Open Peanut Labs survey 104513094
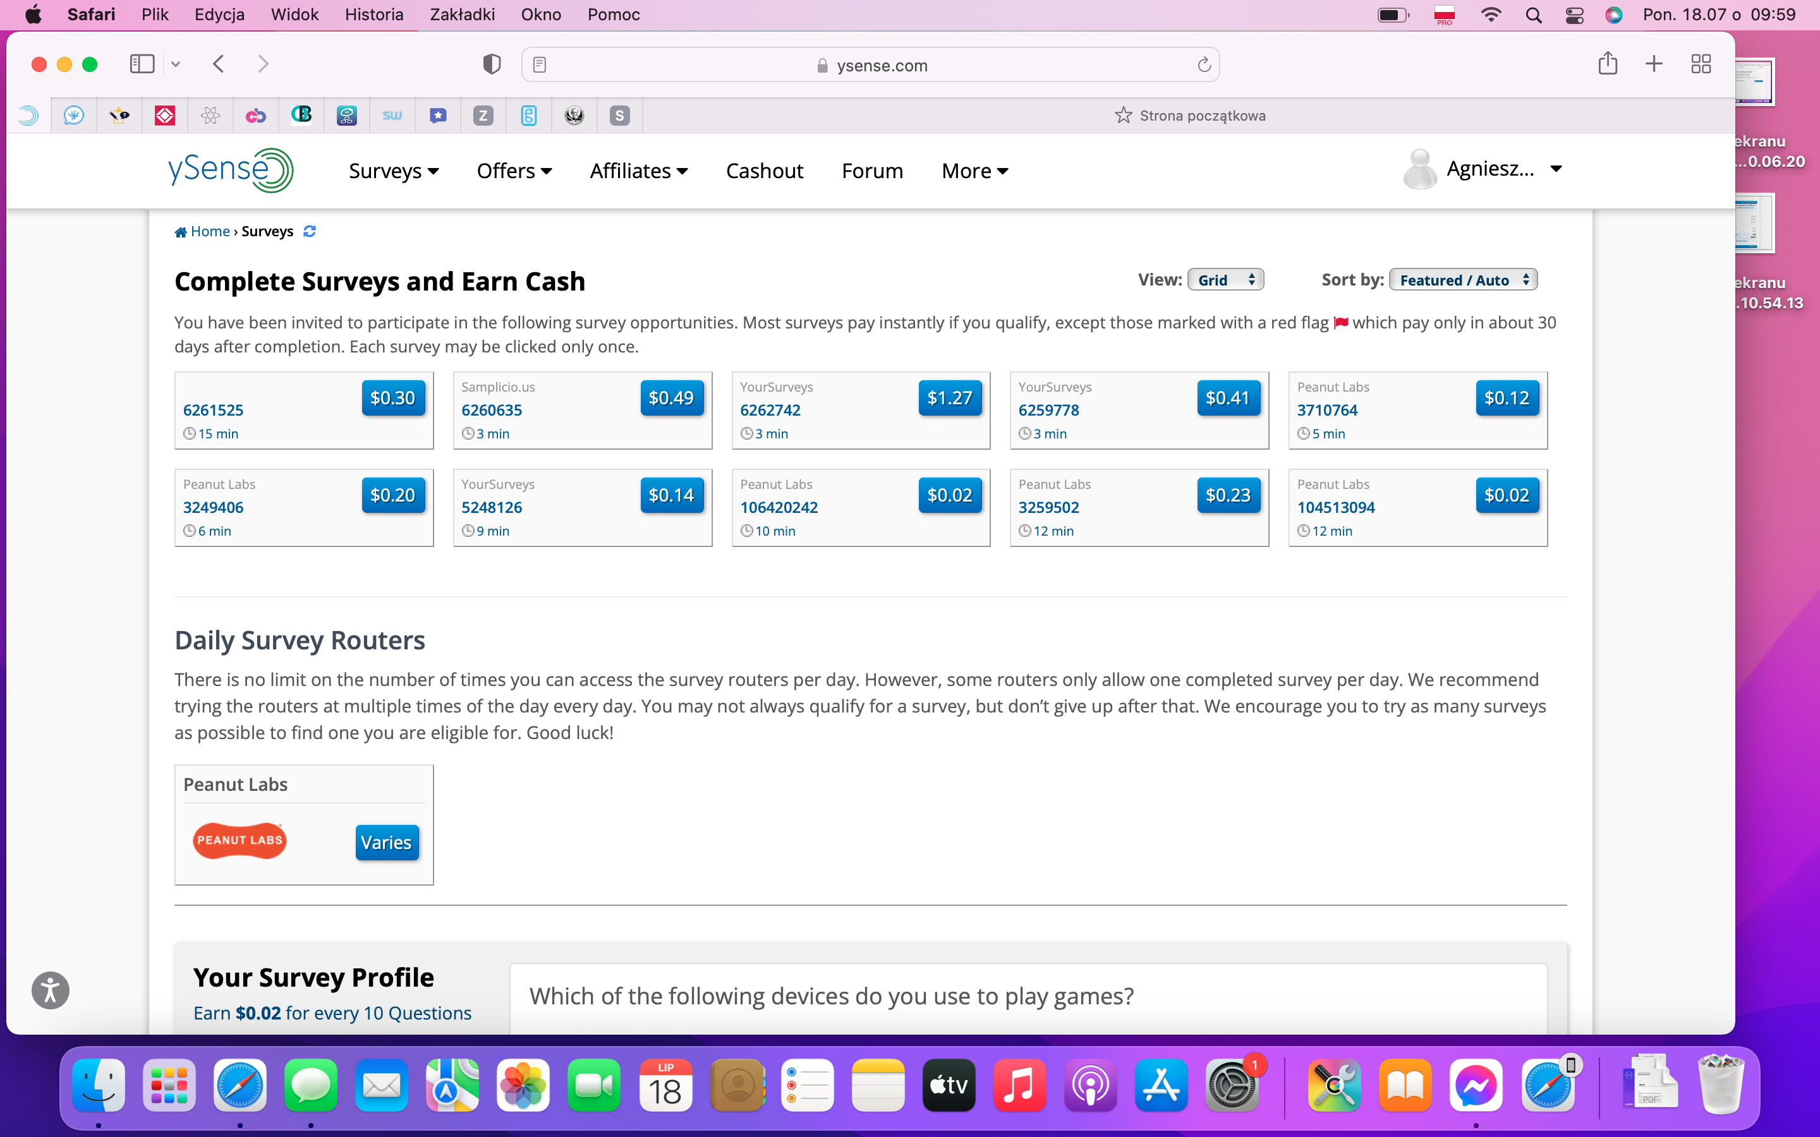This screenshot has height=1137, width=1820. 1336,507
